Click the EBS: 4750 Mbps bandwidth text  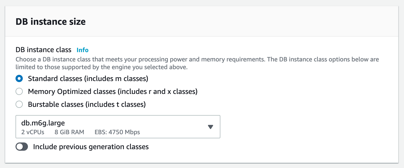[117, 132]
